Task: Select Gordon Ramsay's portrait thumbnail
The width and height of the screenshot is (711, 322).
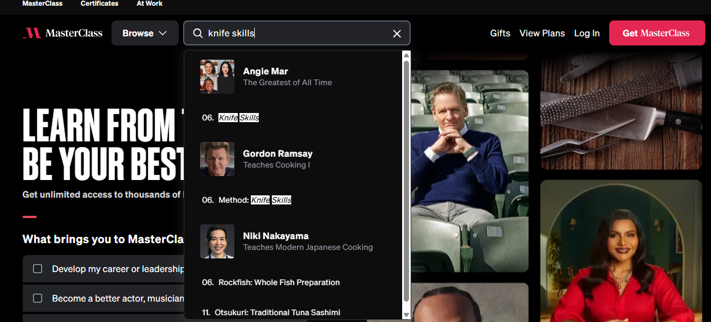Action: [217, 159]
